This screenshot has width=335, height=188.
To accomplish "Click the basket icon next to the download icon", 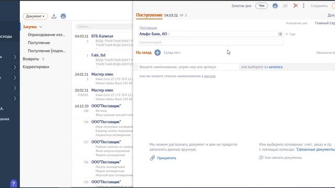I will click(63, 16).
